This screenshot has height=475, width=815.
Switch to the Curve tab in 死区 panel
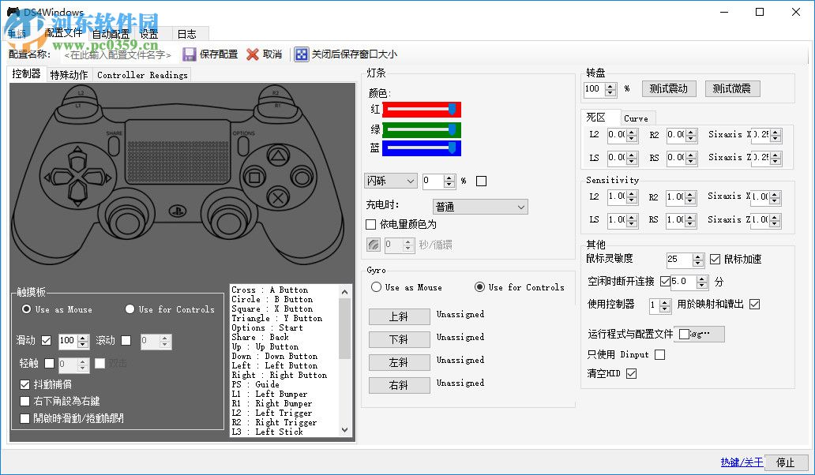(x=637, y=118)
